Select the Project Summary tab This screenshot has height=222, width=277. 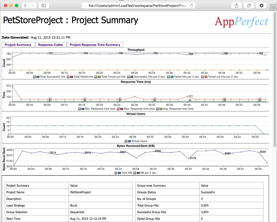(18, 45)
